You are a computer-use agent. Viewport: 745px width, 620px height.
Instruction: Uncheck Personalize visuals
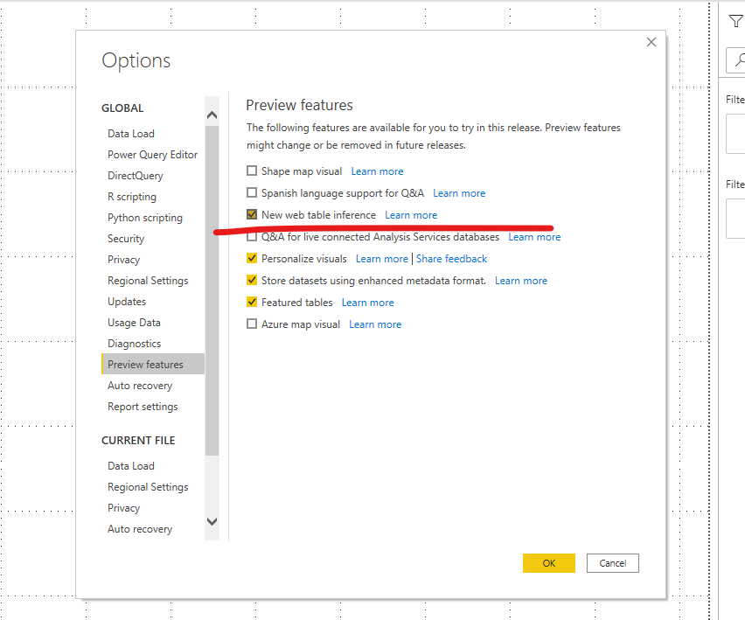coord(252,258)
